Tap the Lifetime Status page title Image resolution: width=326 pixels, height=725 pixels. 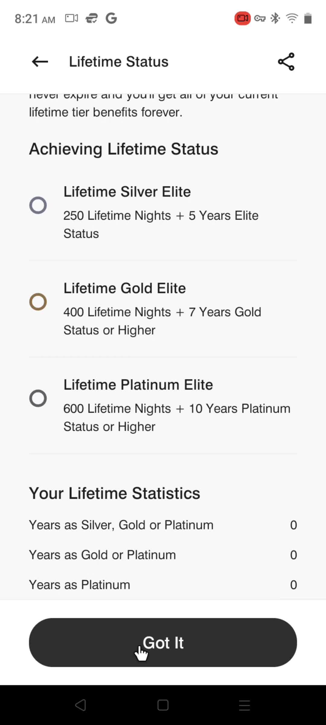coord(119,62)
